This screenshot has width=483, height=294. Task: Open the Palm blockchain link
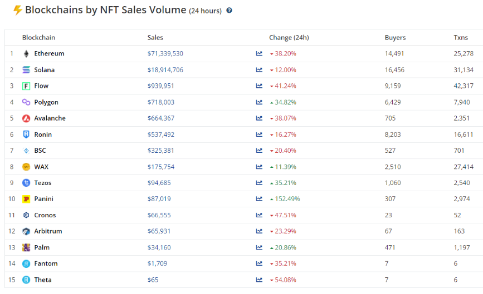point(42,247)
